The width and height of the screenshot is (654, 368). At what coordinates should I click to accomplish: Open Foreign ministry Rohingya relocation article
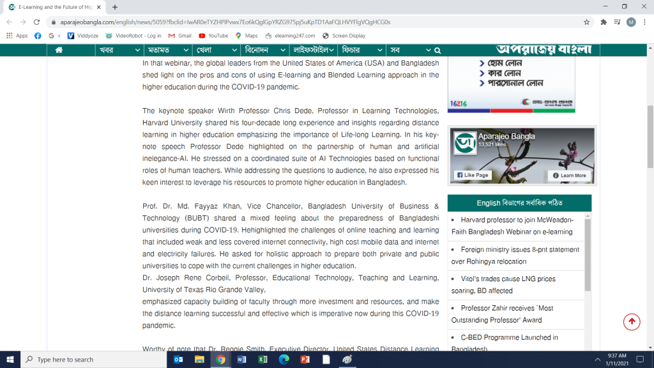pyautogui.click(x=515, y=256)
